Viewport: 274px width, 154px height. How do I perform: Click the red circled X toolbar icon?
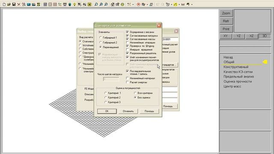pyautogui.click(x=138, y=4)
